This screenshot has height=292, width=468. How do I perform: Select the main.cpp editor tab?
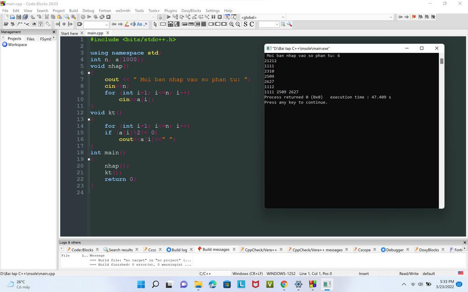(x=95, y=33)
